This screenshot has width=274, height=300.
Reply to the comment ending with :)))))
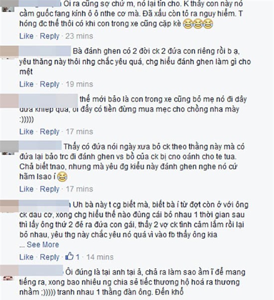(x=50, y=132)
